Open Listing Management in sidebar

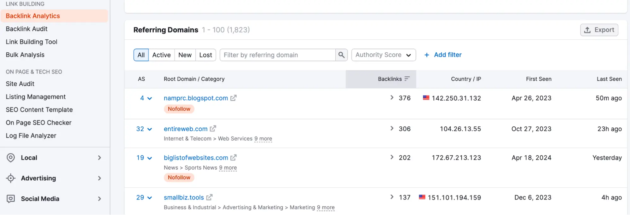pos(36,96)
